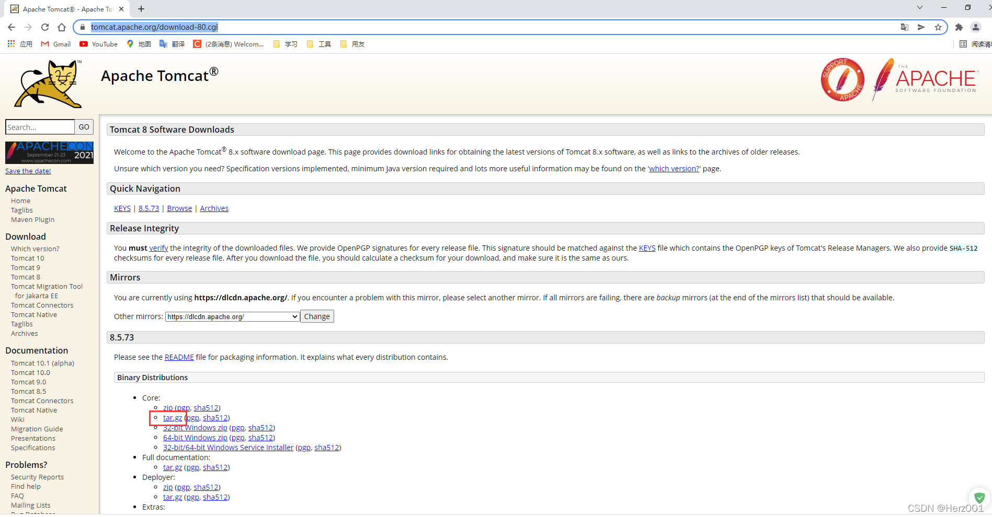Open Tomcat Connectors under Download
992x517 pixels.
42,305
